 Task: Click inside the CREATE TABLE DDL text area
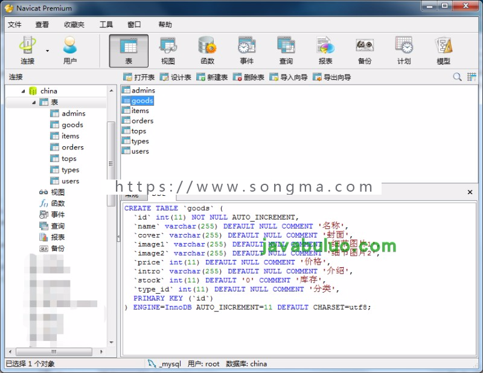click(x=299, y=279)
